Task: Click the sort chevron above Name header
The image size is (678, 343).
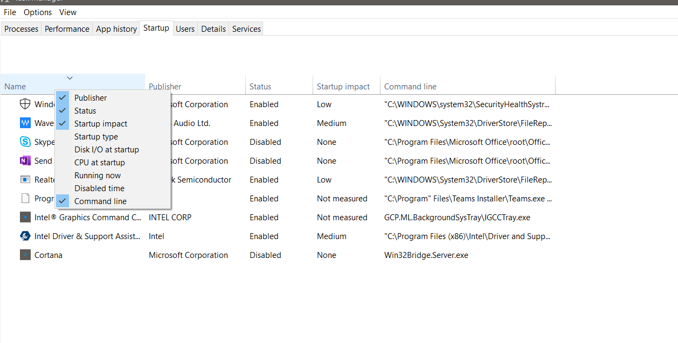Action: point(70,78)
